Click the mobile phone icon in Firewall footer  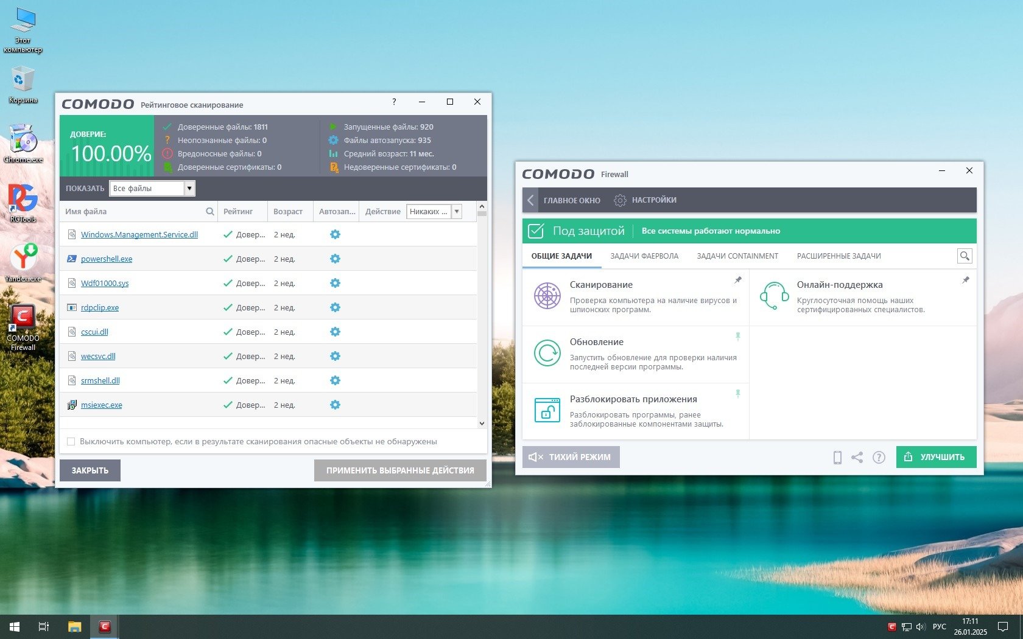coord(837,457)
